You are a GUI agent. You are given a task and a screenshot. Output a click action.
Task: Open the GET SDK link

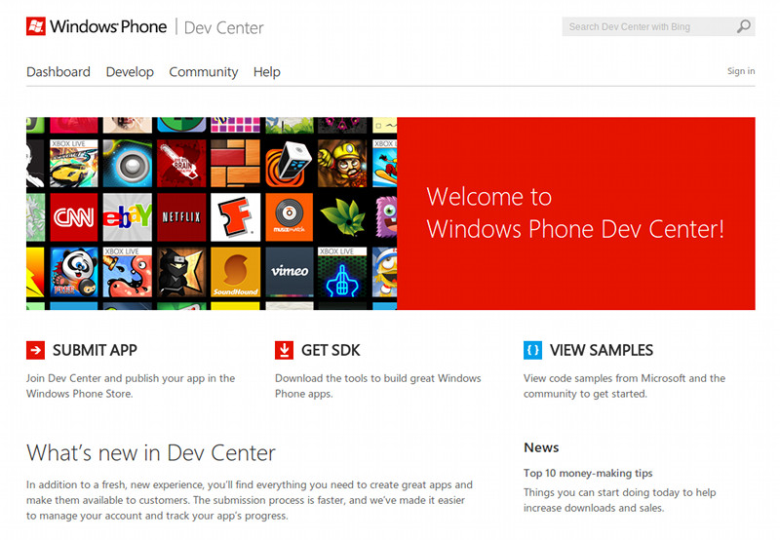point(331,350)
